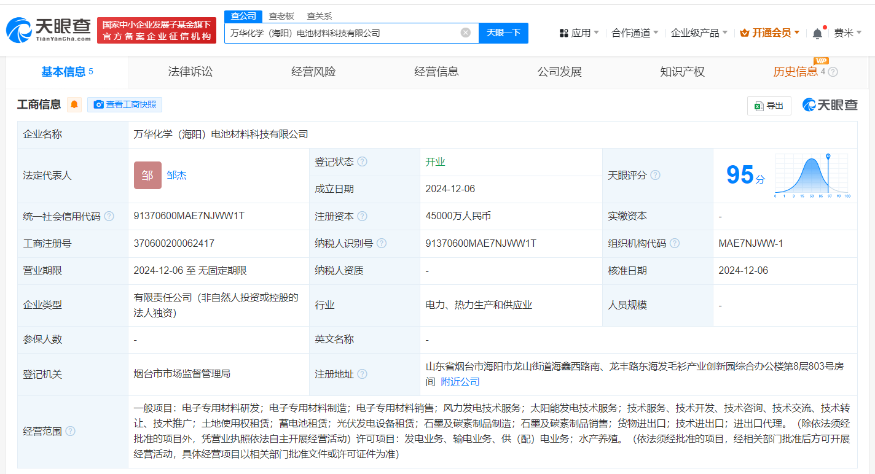This screenshot has width=875, height=474.
Task: Click the TianYanCha logo in the header
Action: [x=48, y=29]
